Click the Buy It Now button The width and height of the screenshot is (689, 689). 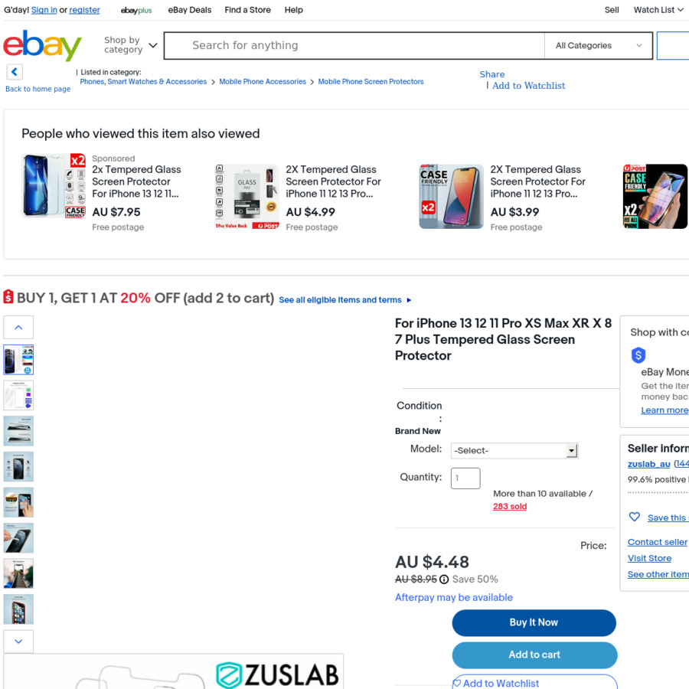coord(534,622)
